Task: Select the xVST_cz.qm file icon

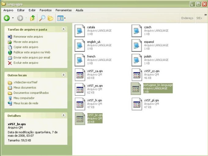Action: pyautogui.click(x=137, y=75)
